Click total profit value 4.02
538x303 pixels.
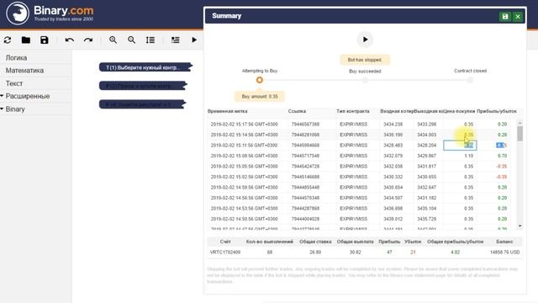coord(456,252)
